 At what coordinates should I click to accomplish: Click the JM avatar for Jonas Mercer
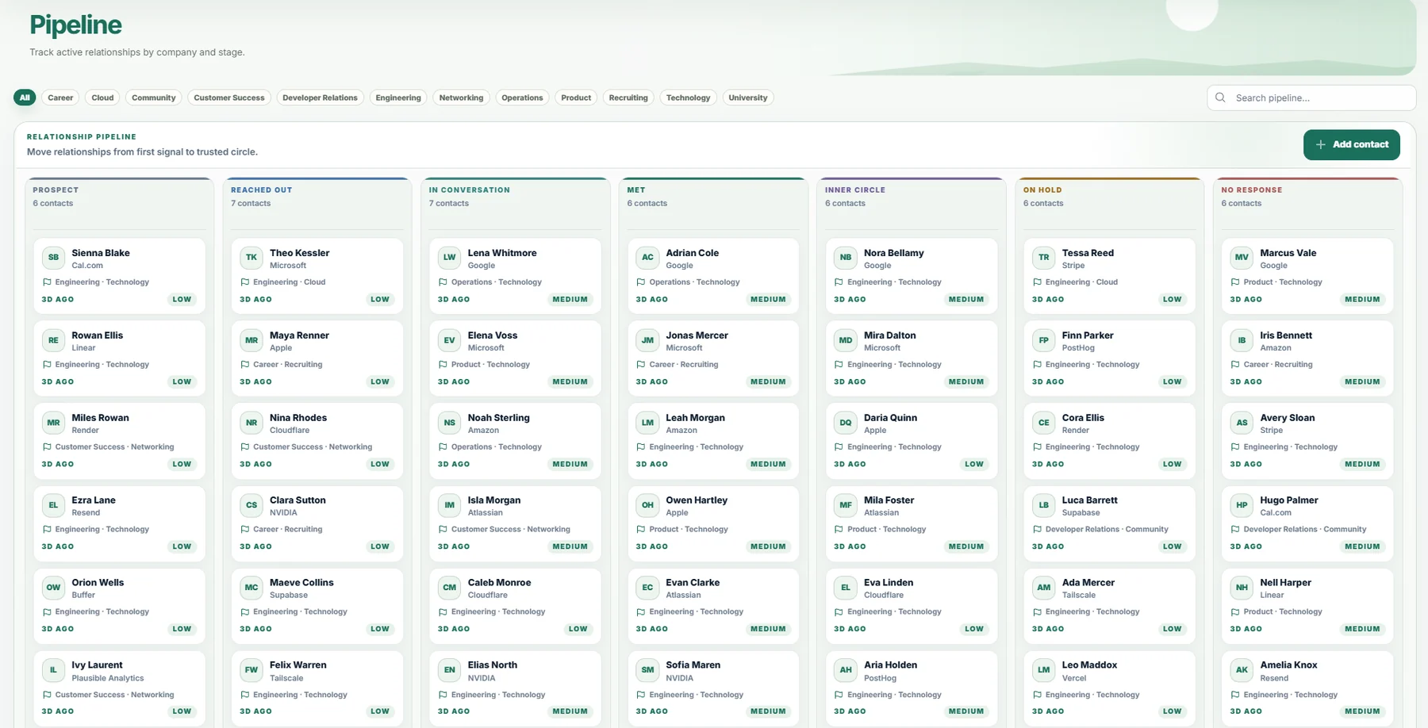647,340
